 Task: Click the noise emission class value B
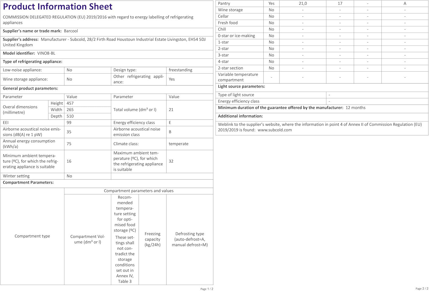(170, 132)
